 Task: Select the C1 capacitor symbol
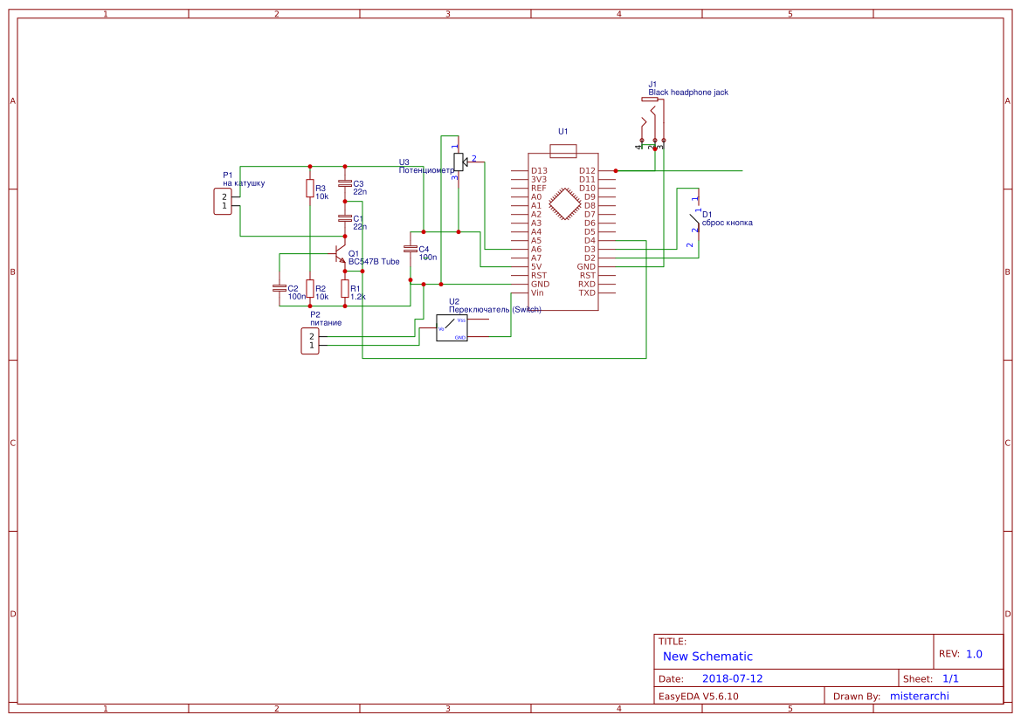(345, 219)
